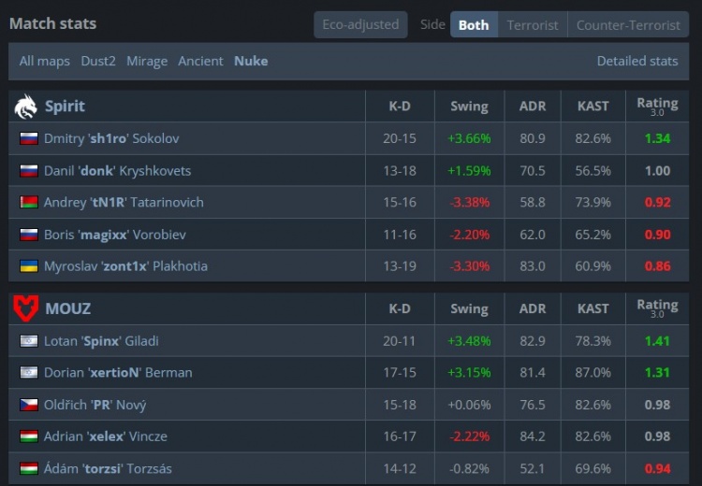Click Spinx's 20-11 K-D value
This screenshot has height=486, width=702.
[x=400, y=341]
